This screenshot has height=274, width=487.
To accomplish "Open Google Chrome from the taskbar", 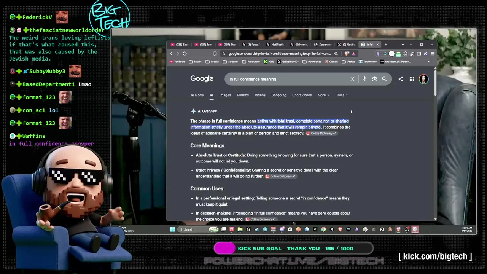I will 323,229.
